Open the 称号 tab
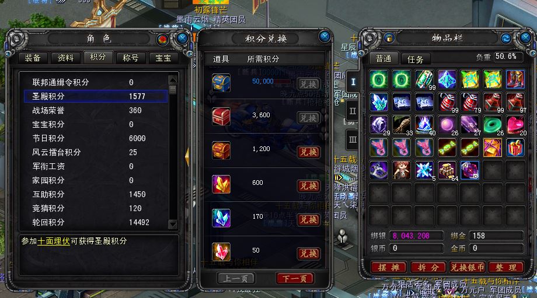537x298 pixels. pos(131,58)
